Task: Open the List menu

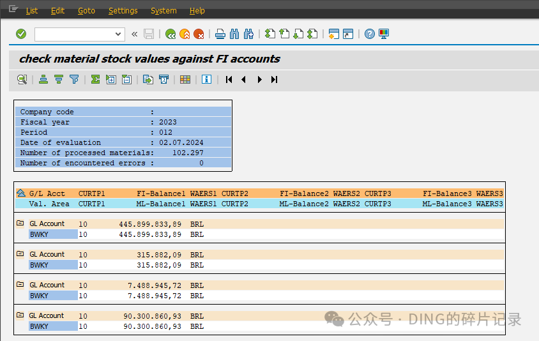Action: coord(32,11)
